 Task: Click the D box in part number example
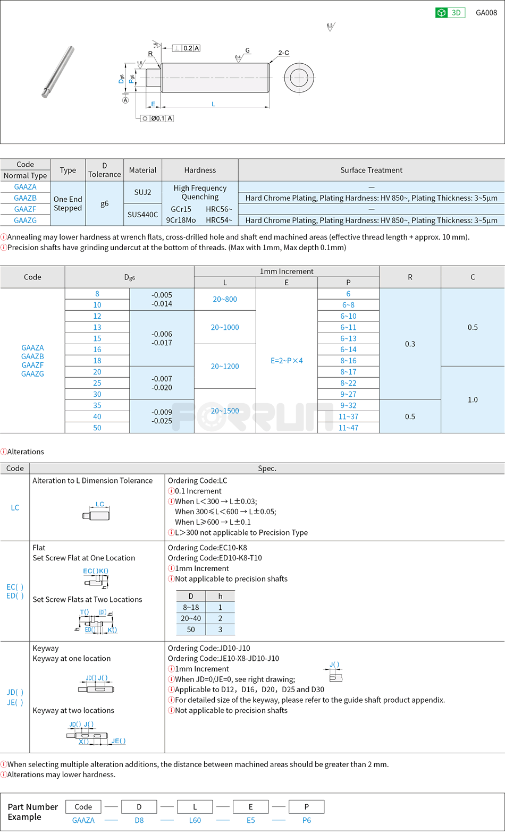click(139, 806)
